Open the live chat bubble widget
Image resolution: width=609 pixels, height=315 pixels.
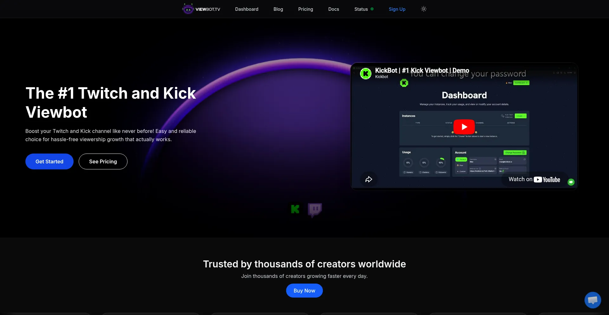pos(593,300)
